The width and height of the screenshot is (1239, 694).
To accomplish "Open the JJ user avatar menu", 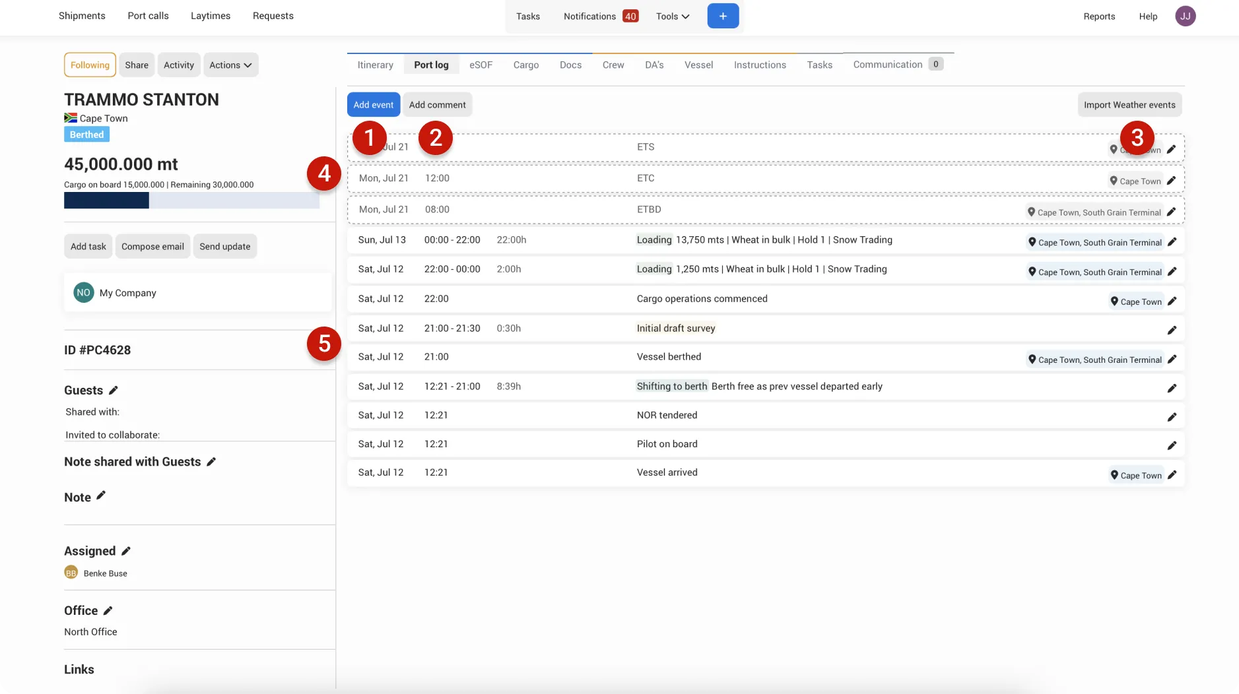I will pyautogui.click(x=1185, y=16).
